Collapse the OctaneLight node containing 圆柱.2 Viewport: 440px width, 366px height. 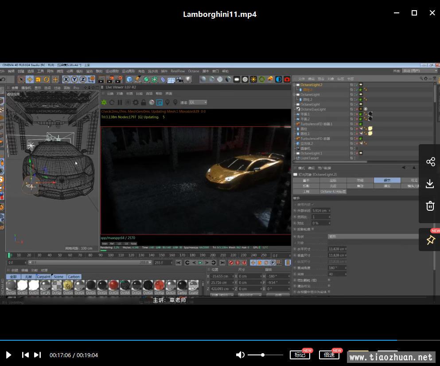pos(294,94)
